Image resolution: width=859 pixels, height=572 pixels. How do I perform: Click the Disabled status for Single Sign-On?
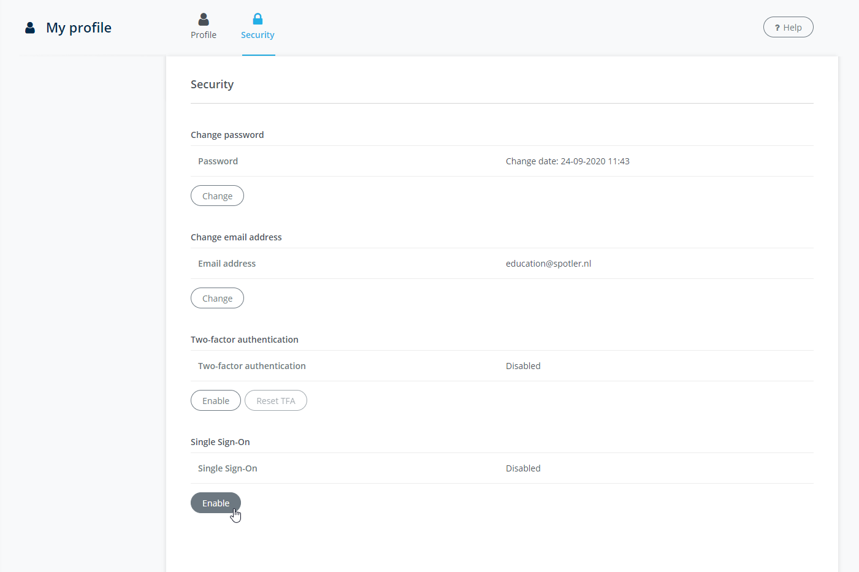point(523,468)
